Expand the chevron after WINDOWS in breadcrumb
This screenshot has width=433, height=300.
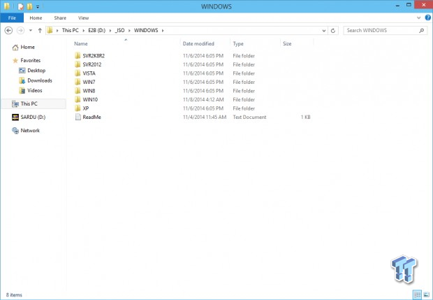coord(163,31)
